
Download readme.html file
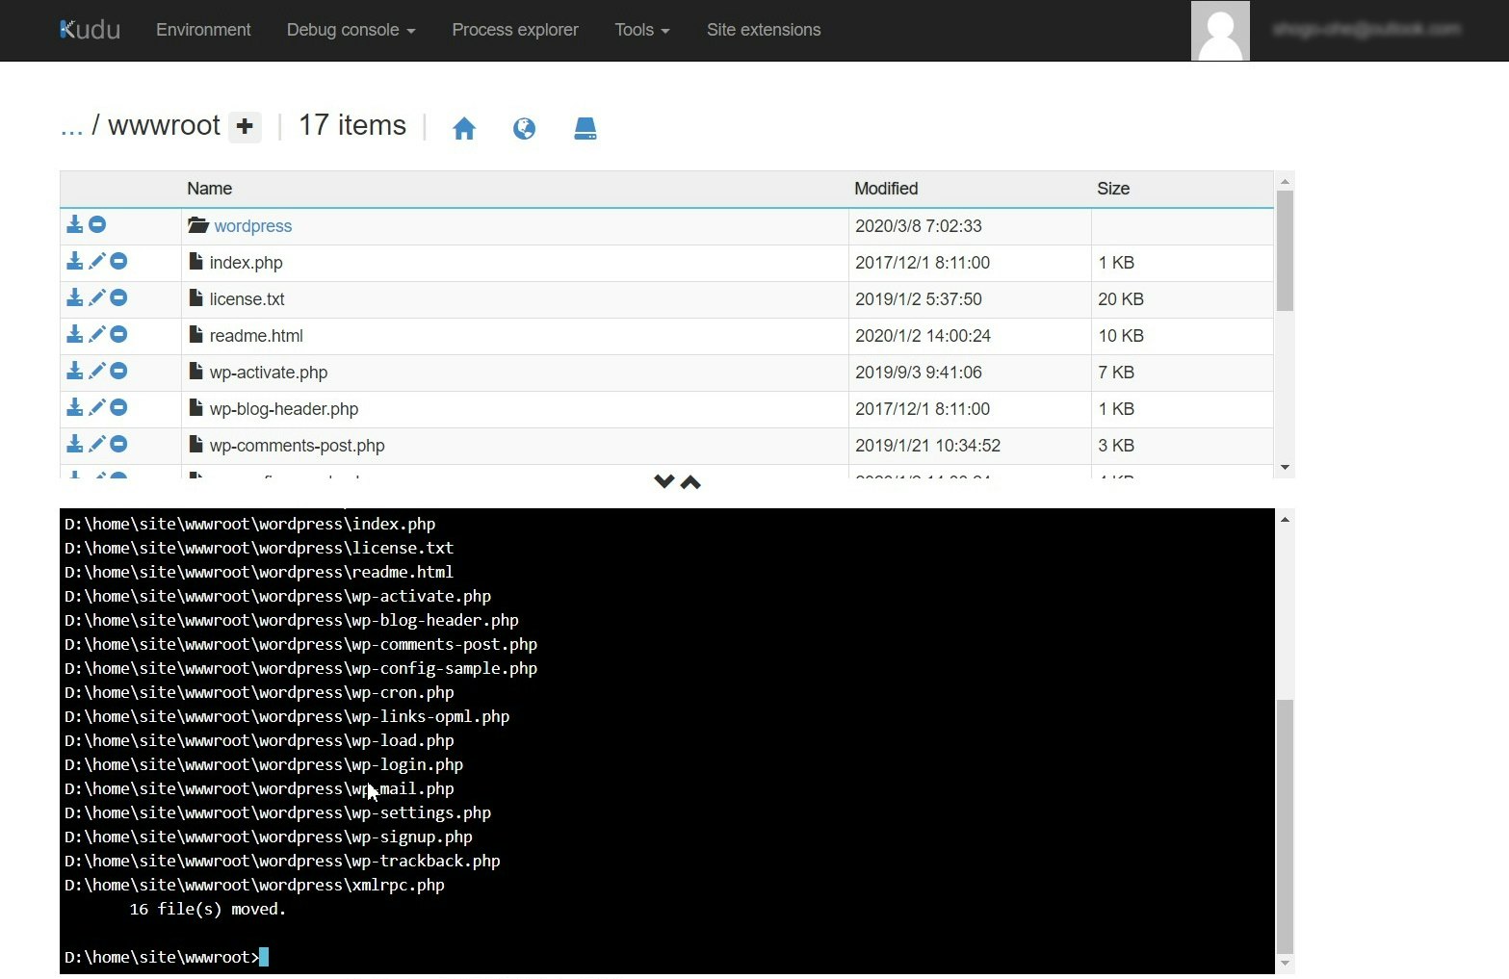[74, 334]
